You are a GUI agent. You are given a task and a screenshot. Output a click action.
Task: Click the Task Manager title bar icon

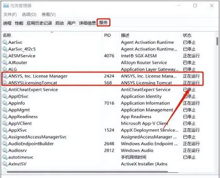(6, 5)
